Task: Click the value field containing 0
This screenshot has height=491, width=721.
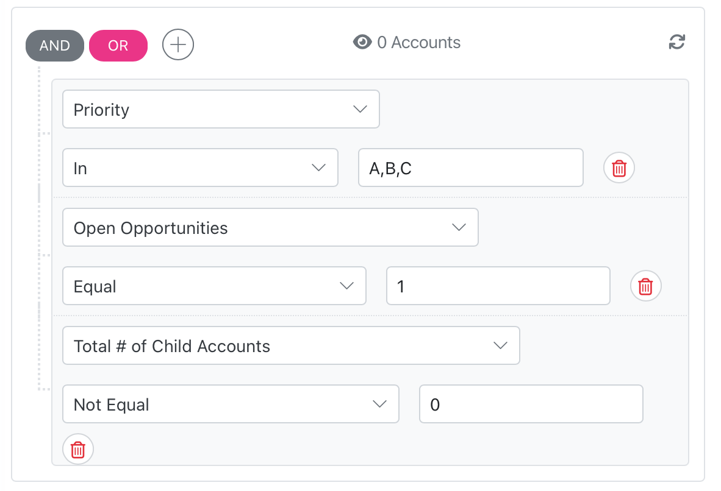Action: point(531,404)
